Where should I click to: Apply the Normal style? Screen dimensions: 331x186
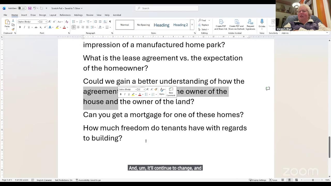[125, 25]
